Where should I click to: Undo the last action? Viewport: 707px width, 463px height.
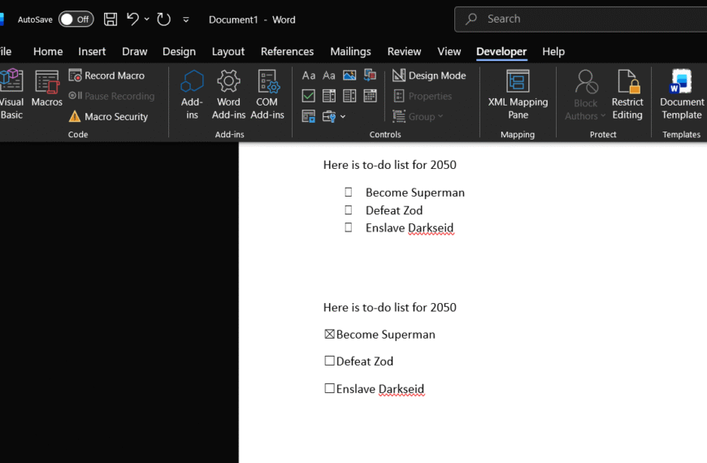132,19
